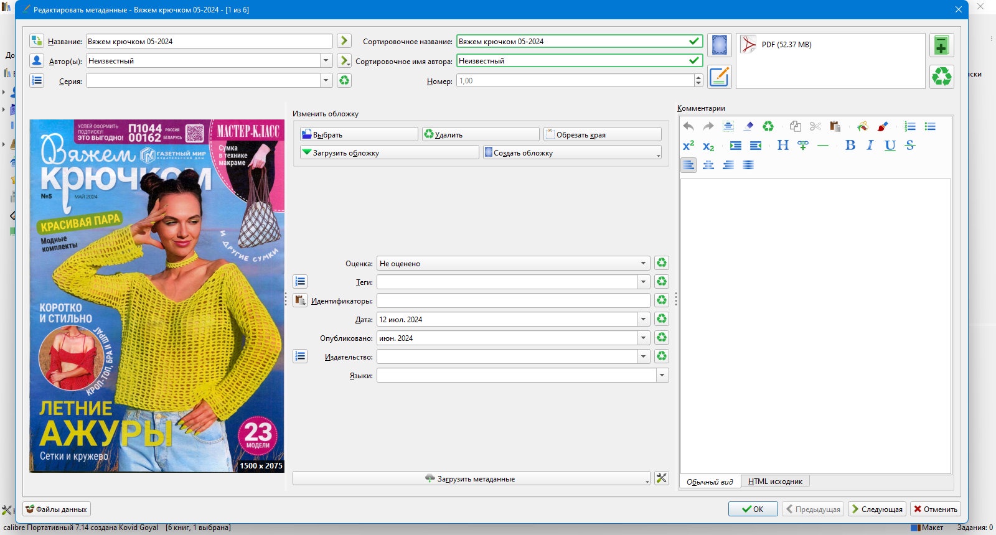Viewport: 996px width, 535px height.
Task: Align comments text right
Action: tap(728, 165)
